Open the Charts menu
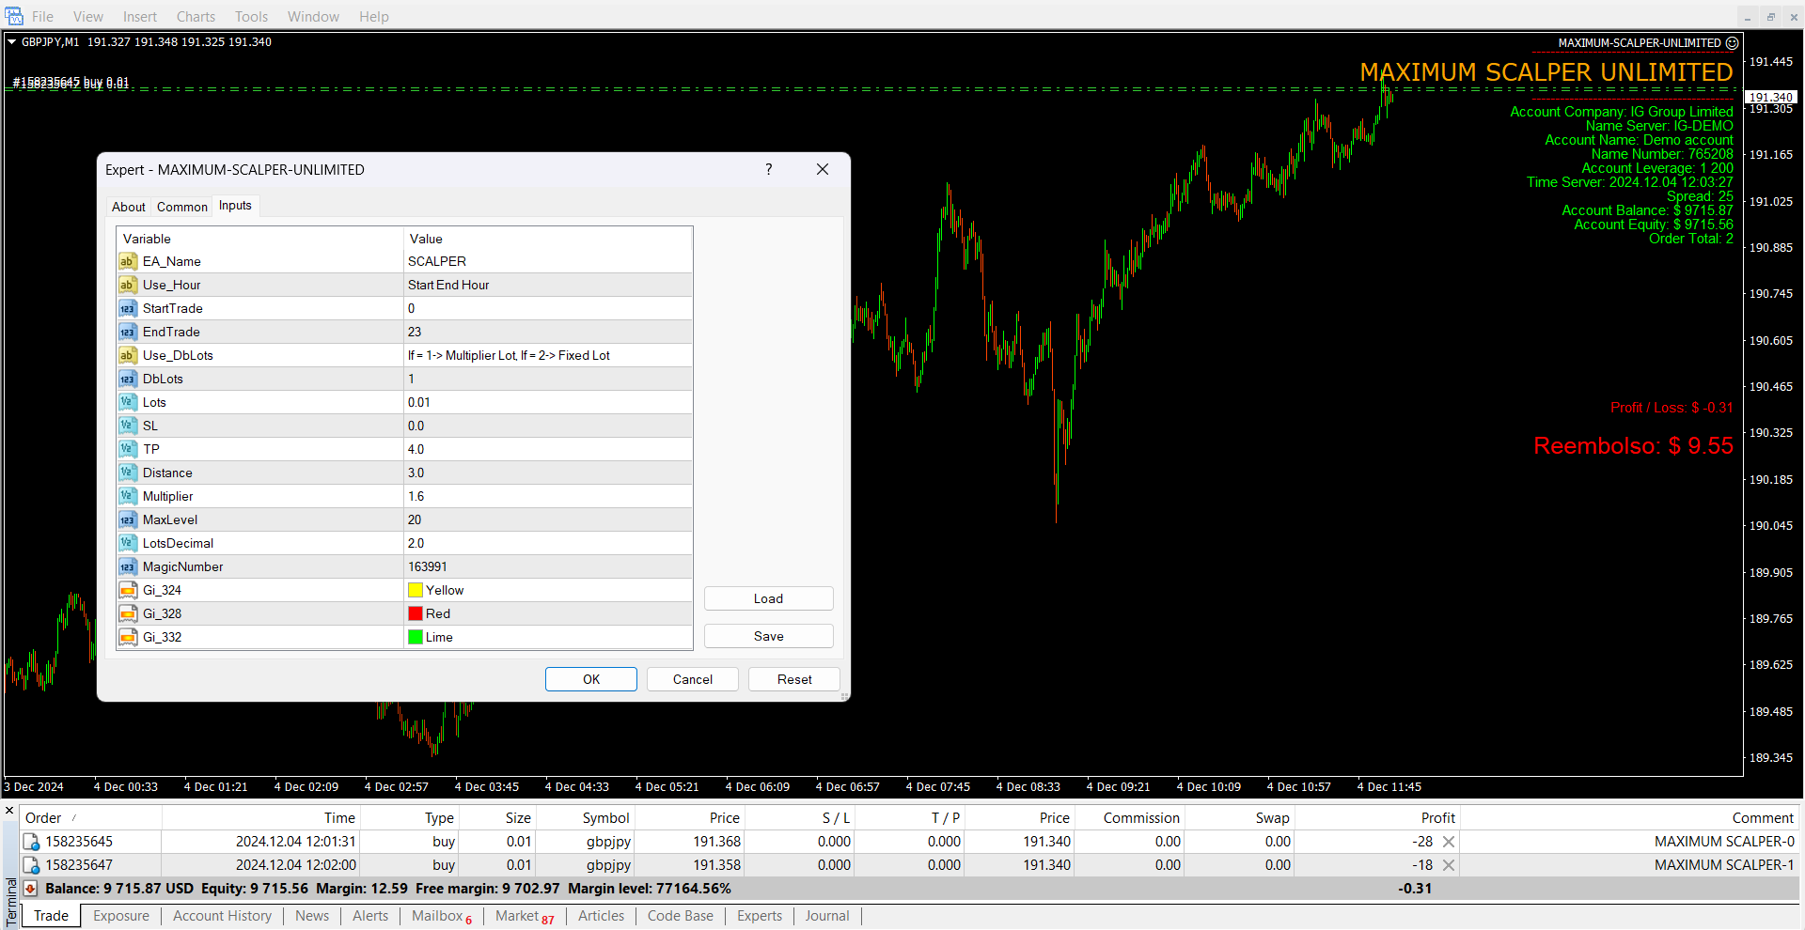Screen dimensions: 1805x930 click(196, 16)
